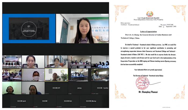Click the red round stamp on the letter
The width and height of the screenshot is (188, 110).
coord(142,83)
